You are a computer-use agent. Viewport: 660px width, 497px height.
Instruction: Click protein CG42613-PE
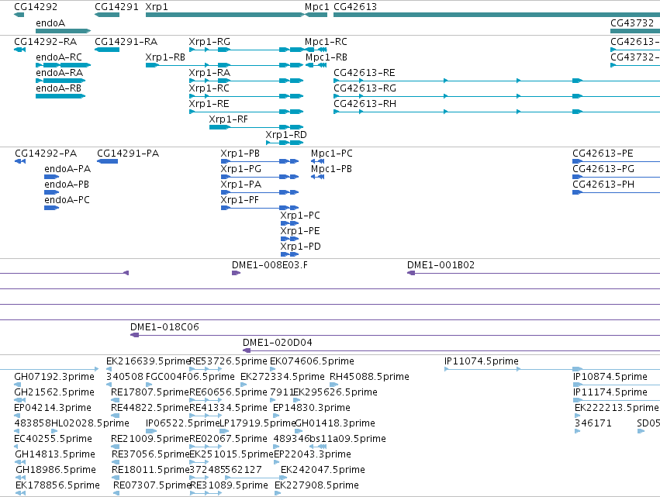coord(603,154)
